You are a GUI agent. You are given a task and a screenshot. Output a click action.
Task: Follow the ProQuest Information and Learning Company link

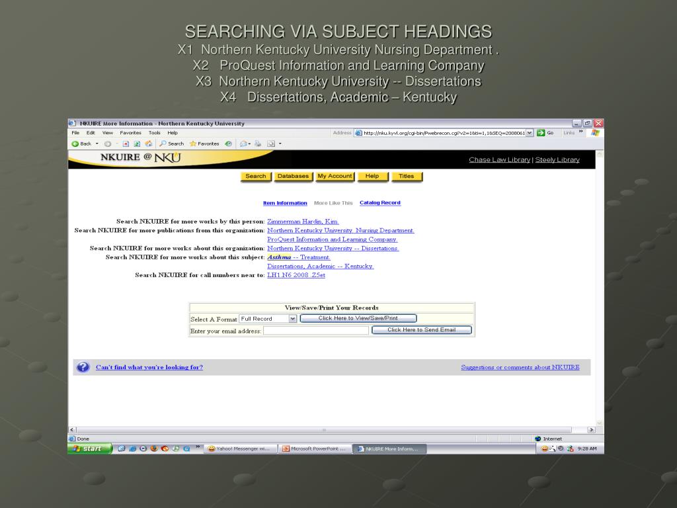[332, 239]
